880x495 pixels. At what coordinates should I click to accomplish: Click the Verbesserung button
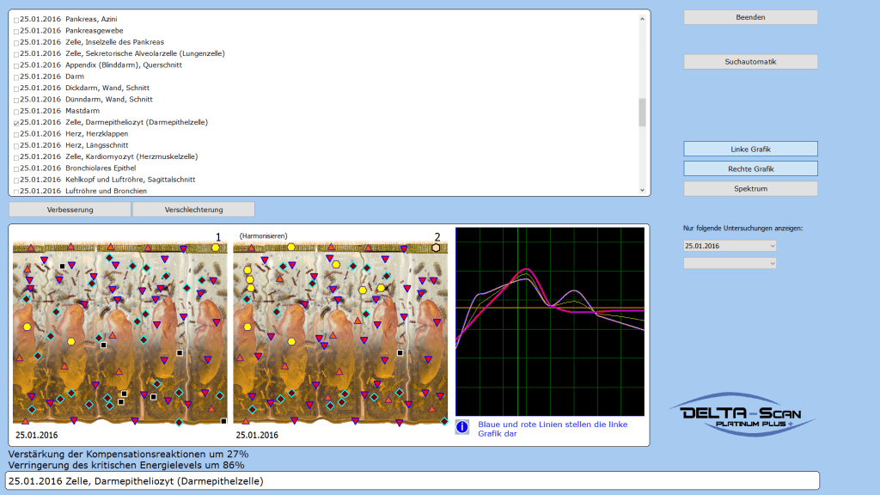tap(70, 210)
